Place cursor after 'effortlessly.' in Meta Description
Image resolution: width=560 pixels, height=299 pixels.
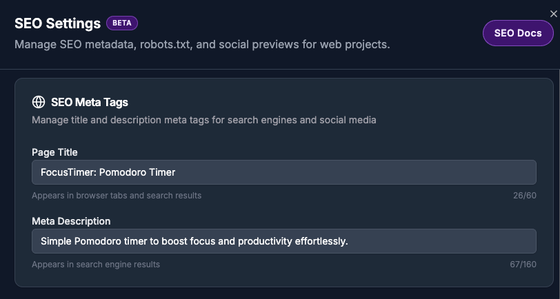[348, 241]
